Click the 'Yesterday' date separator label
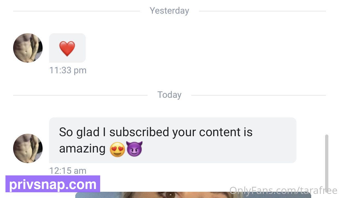Screen dimensions: 339x198 click(169, 11)
